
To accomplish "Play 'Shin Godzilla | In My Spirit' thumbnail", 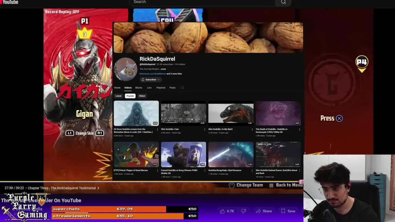I will (231, 113).
